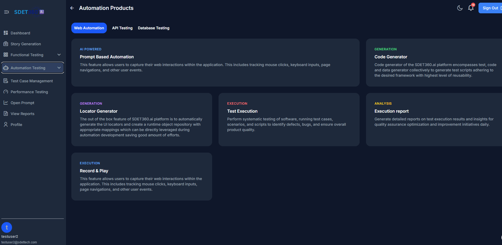Open the Open Prompt section
This screenshot has width=502, height=245.
tap(22, 103)
